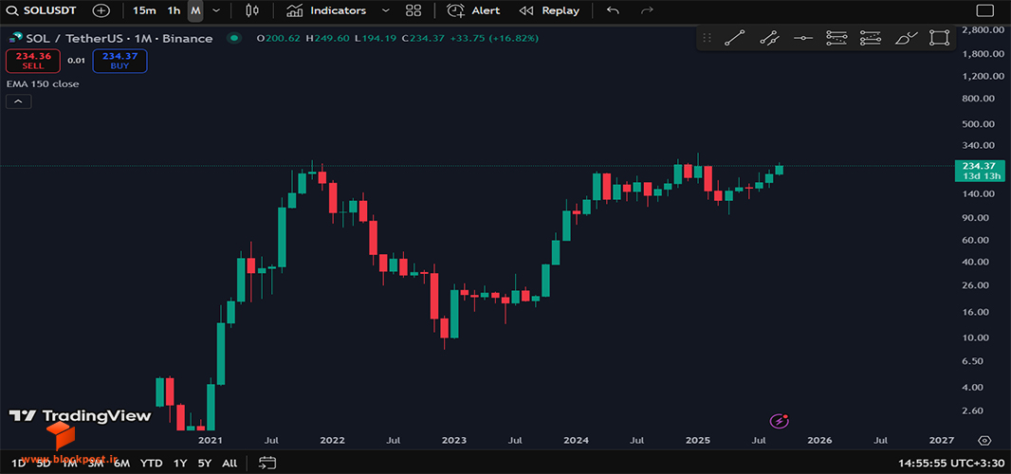Image resolution: width=1011 pixels, height=474 pixels.
Task: Switch to the 1h timeframe
Action: pos(174,10)
